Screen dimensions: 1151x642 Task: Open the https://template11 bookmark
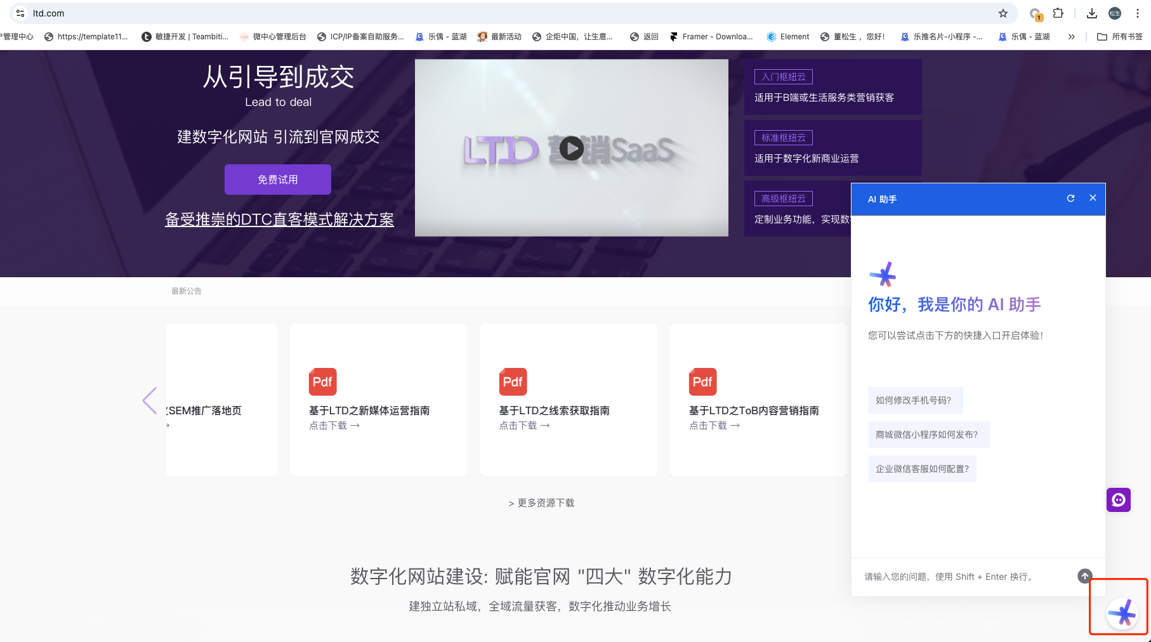[86, 37]
